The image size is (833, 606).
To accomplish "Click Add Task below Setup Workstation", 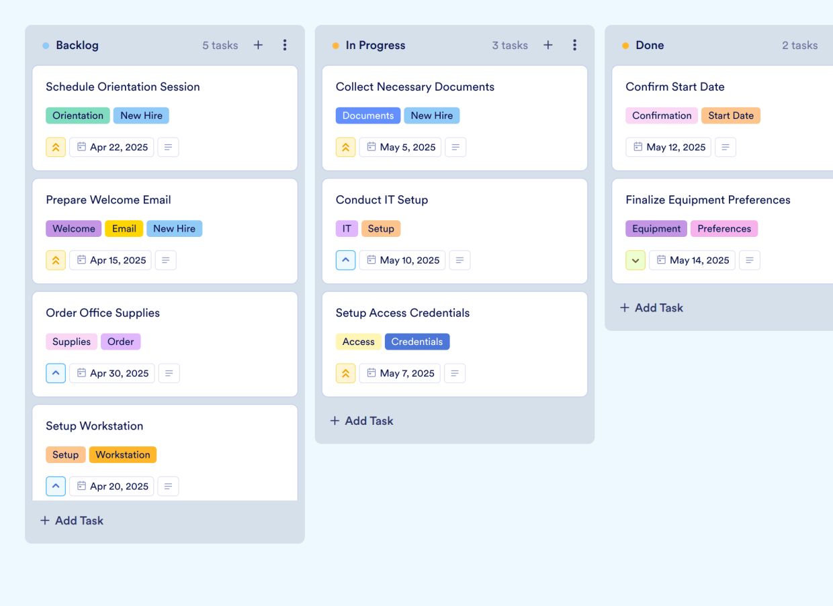I will pos(71,520).
